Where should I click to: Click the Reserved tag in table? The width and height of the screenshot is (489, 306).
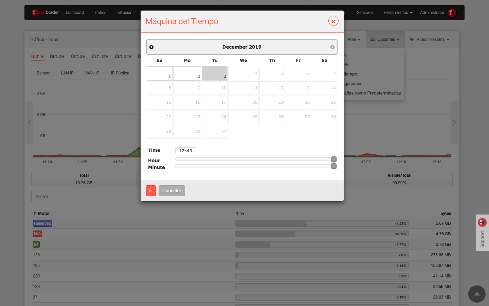(x=42, y=223)
